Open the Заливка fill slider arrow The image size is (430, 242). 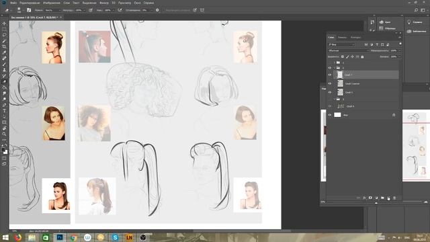click(x=400, y=56)
